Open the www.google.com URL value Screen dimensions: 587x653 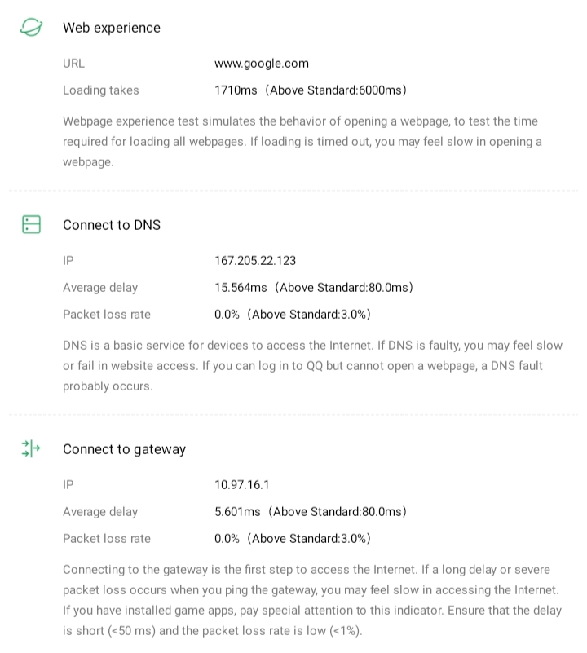pos(262,63)
